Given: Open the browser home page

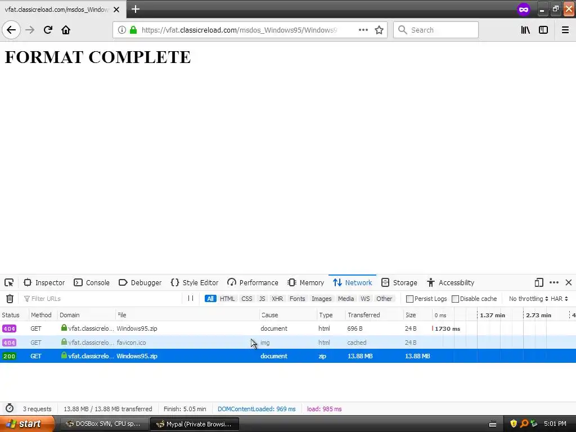Looking at the screenshot, I should click(x=66, y=30).
